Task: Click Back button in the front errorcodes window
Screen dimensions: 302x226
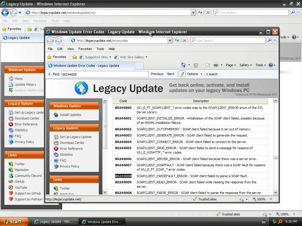Action: point(50,40)
